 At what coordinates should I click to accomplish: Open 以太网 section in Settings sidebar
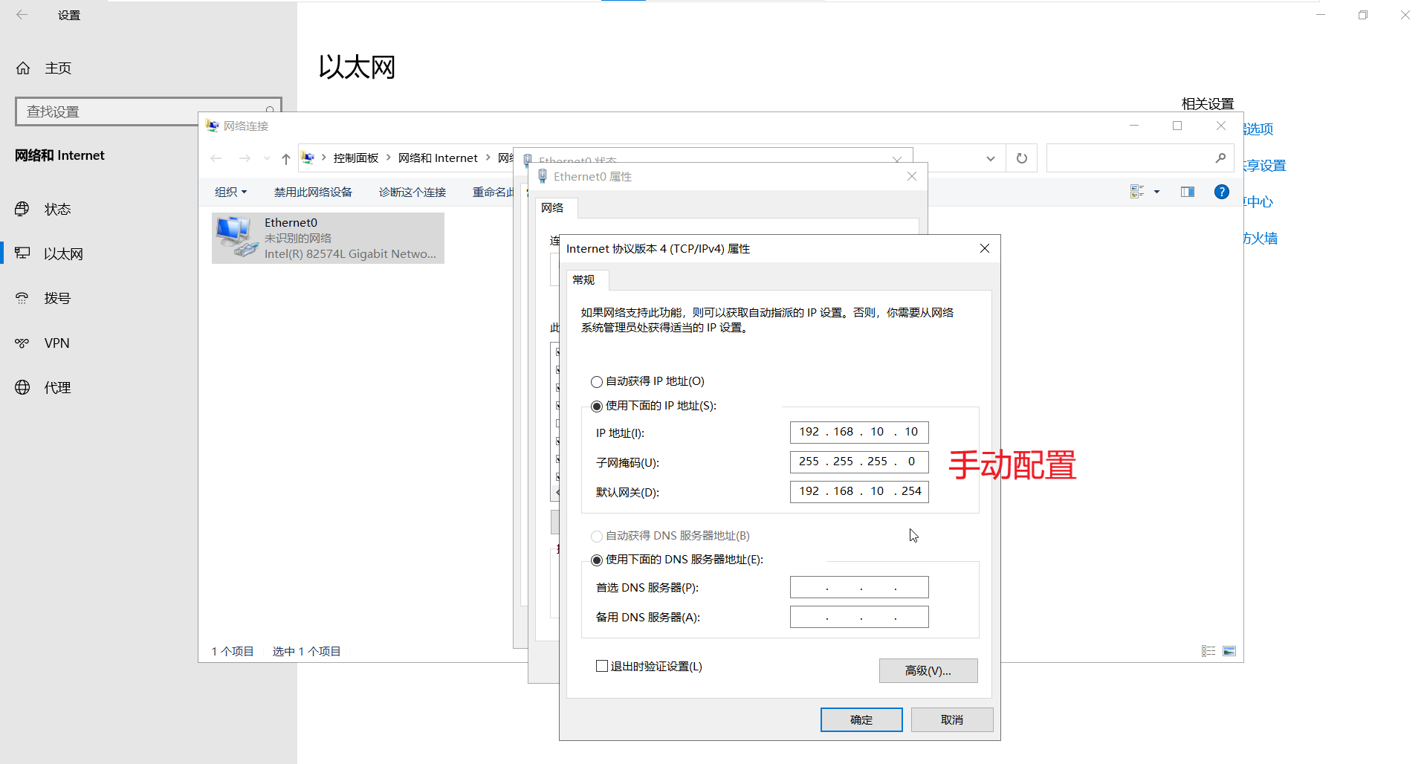click(62, 253)
